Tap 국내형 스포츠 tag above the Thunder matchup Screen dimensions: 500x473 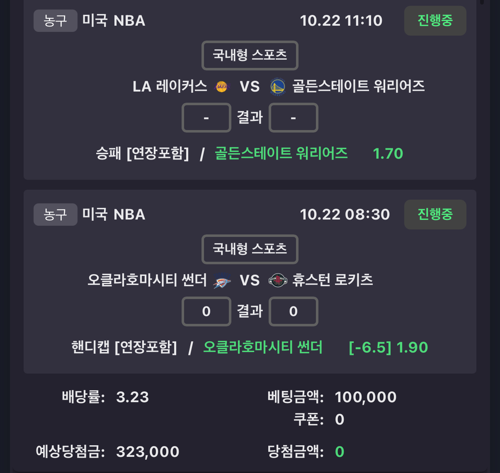pos(250,249)
